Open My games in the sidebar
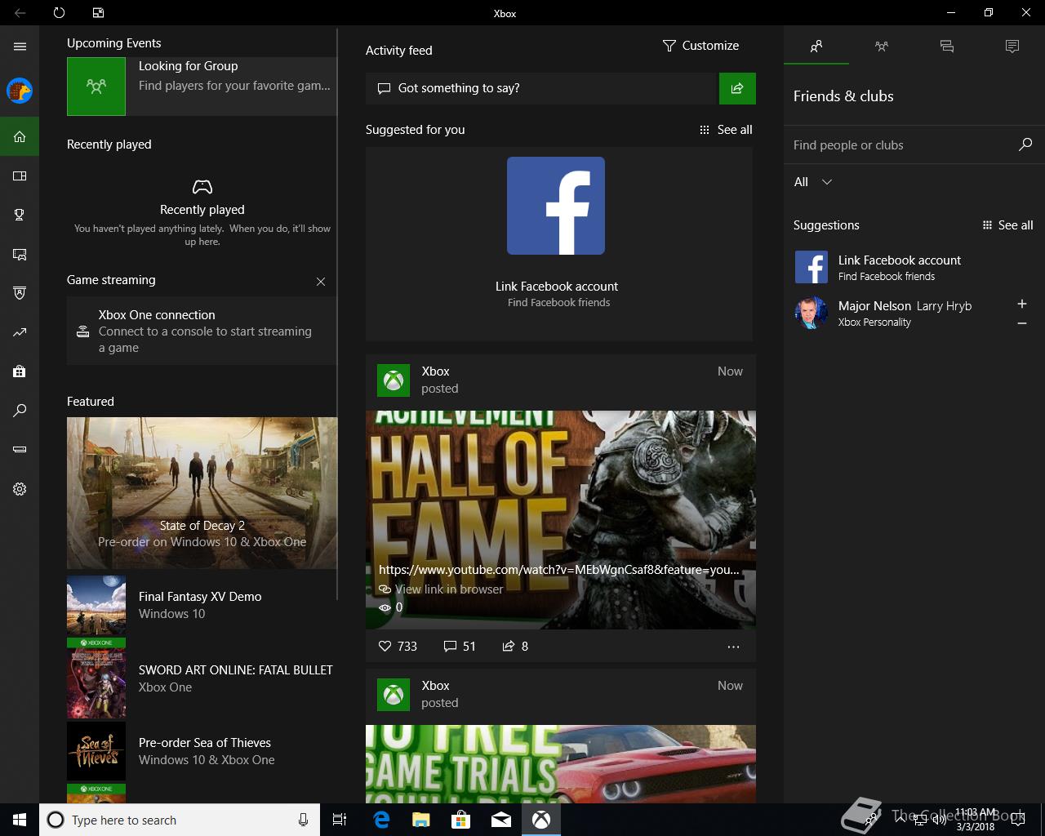The image size is (1045, 836). tap(20, 176)
